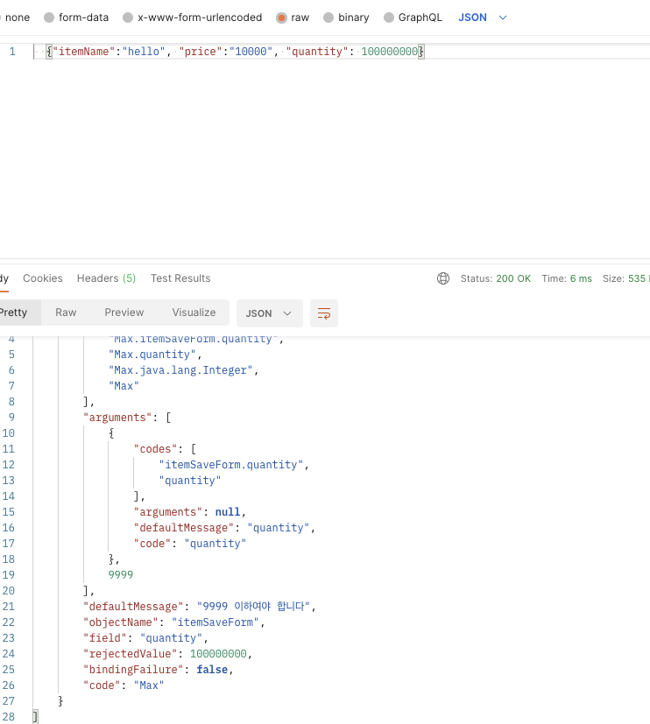Switch to the response Cookies tab
650x724 pixels.
(x=43, y=278)
